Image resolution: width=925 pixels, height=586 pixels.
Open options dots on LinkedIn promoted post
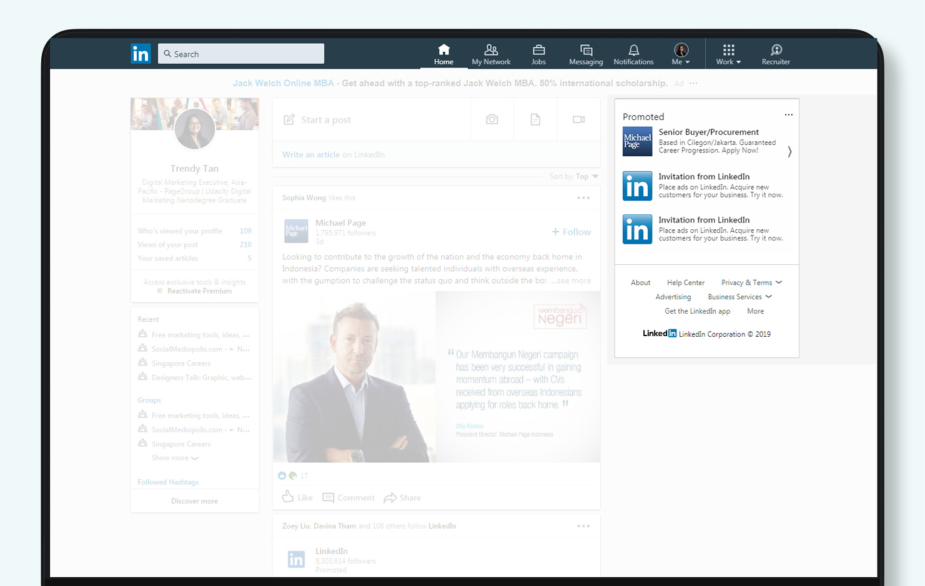(x=583, y=526)
